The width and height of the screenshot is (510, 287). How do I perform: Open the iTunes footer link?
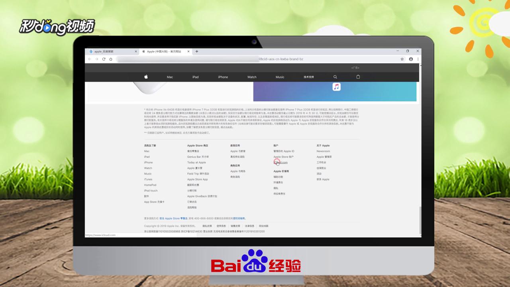[x=148, y=179]
